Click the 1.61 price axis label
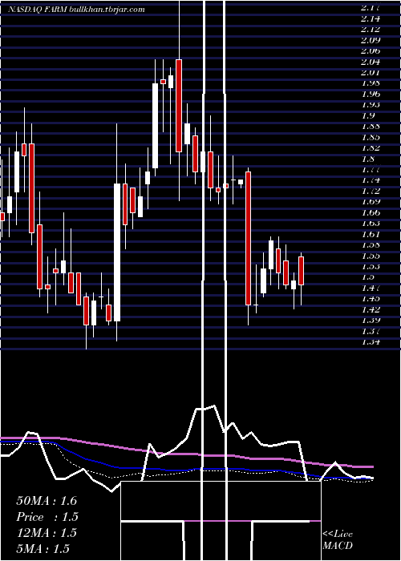 (x=371, y=234)
